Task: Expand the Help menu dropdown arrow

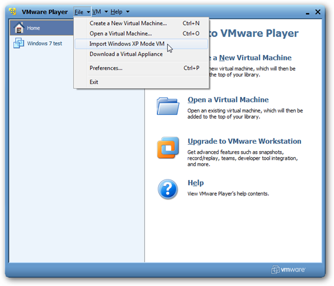Action: pos(127,11)
